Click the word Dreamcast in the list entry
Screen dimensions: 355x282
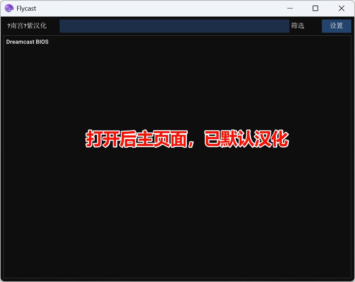(20, 42)
